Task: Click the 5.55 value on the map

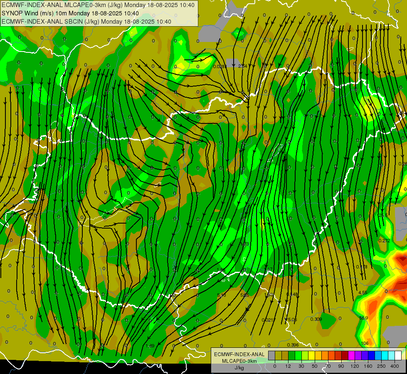Action: (x=245, y=295)
